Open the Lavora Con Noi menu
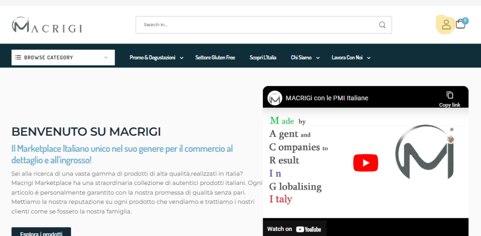 coord(347,58)
